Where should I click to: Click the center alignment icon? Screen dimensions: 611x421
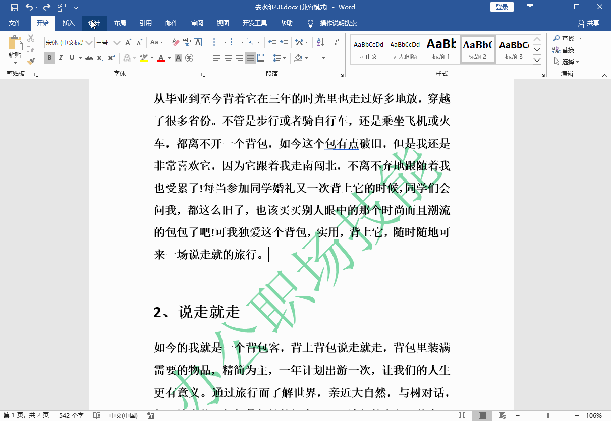(228, 58)
